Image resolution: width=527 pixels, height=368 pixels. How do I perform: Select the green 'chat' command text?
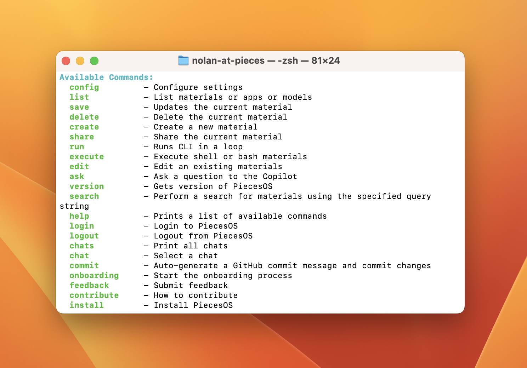(79, 255)
